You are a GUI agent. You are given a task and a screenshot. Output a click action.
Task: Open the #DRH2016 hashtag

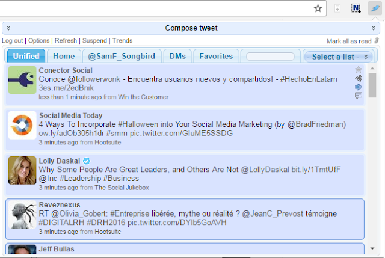point(106,223)
